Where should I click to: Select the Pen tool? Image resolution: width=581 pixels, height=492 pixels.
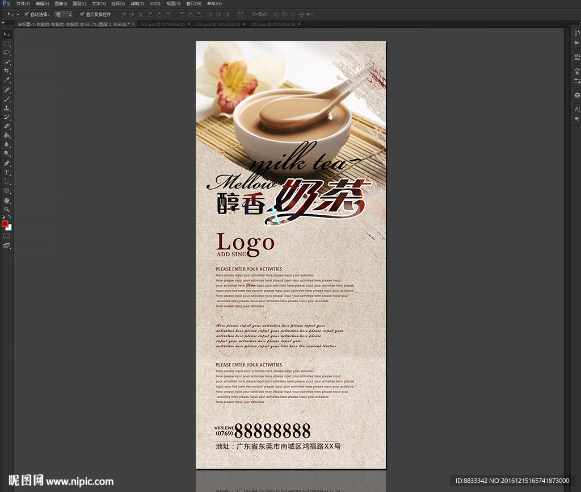tap(7, 163)
